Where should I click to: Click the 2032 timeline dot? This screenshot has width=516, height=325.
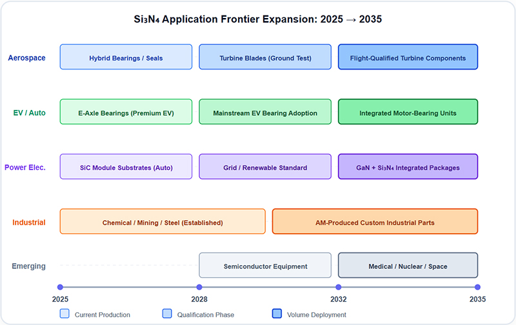pyautogui.click(x=339, y=287)
